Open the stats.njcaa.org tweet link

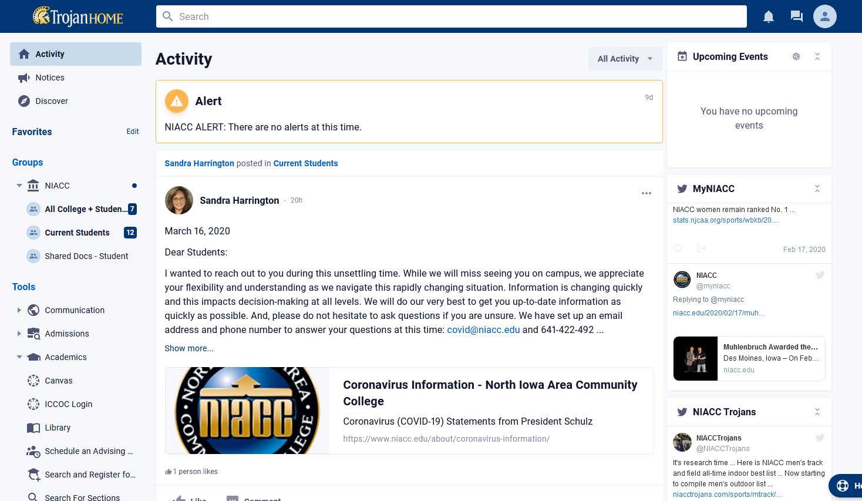click(x=726, y=220)
